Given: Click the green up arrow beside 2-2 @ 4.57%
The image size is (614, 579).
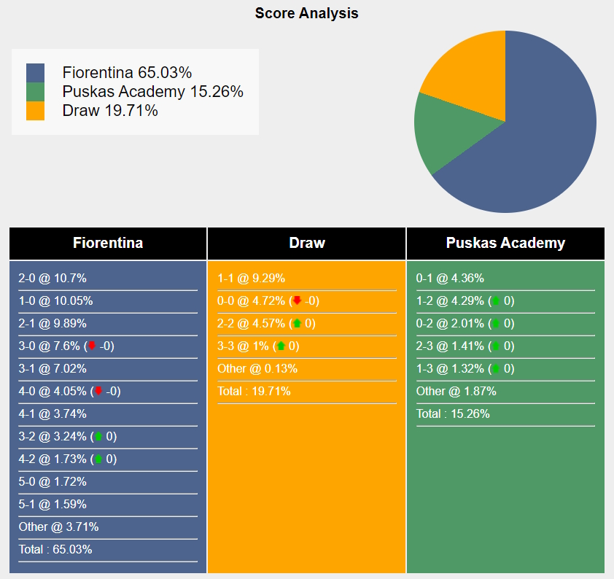Looking at the screenshot, I should 298,323.
